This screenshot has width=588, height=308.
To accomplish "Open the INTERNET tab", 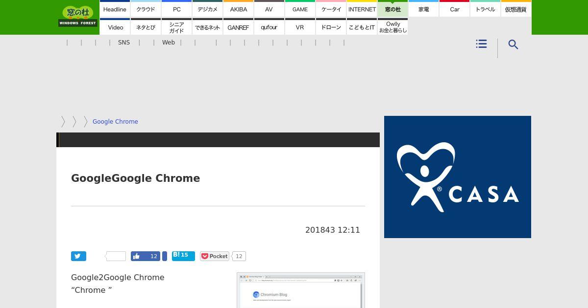I will pyautogui.click(x=362, y=9).
